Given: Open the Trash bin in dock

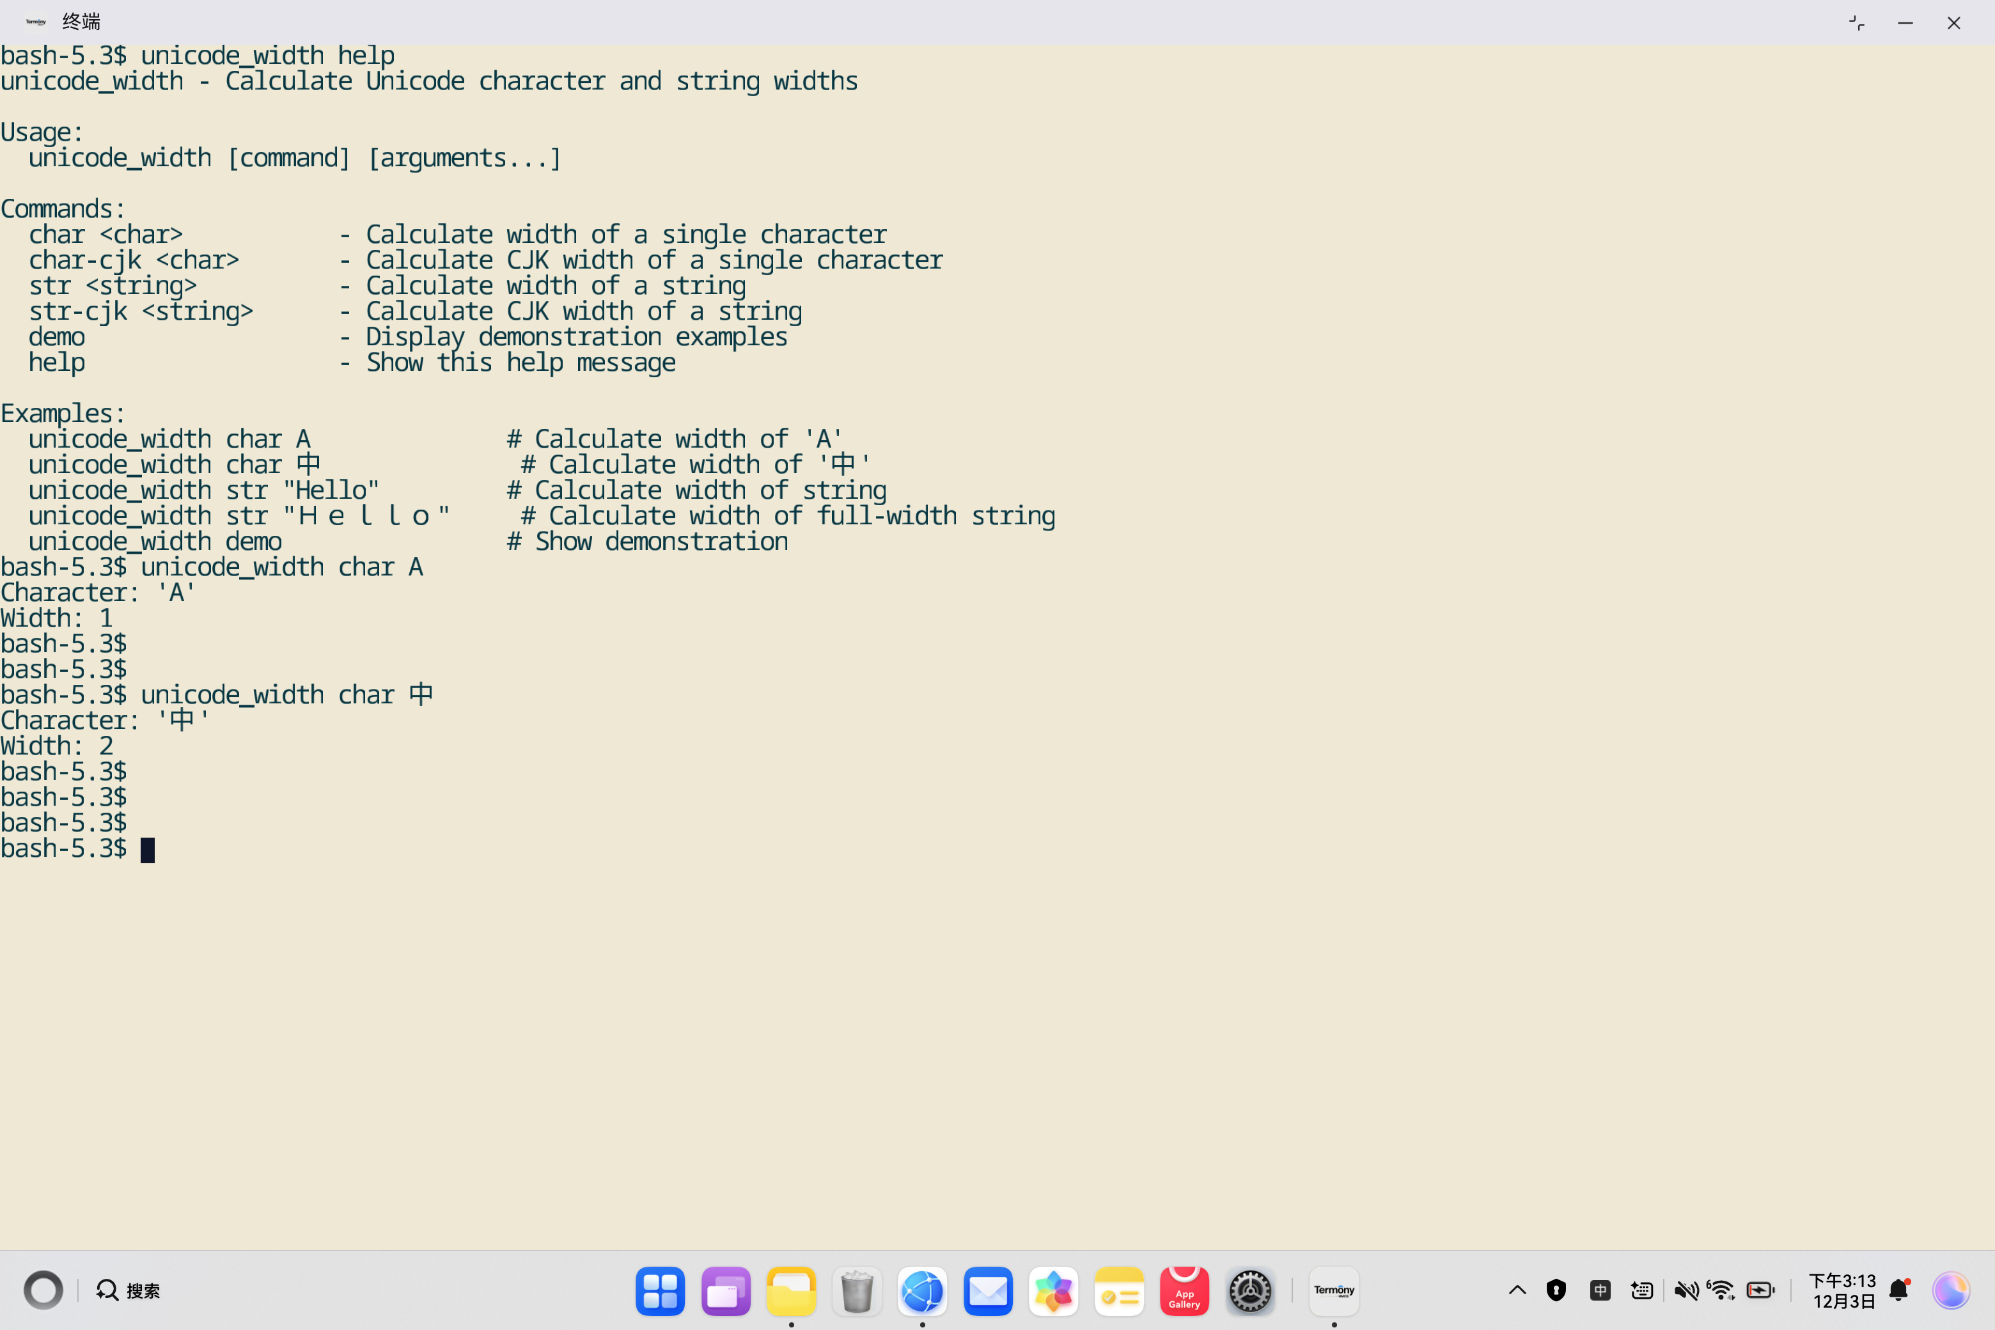Looking at the screenshot, I should point(857,1291).
